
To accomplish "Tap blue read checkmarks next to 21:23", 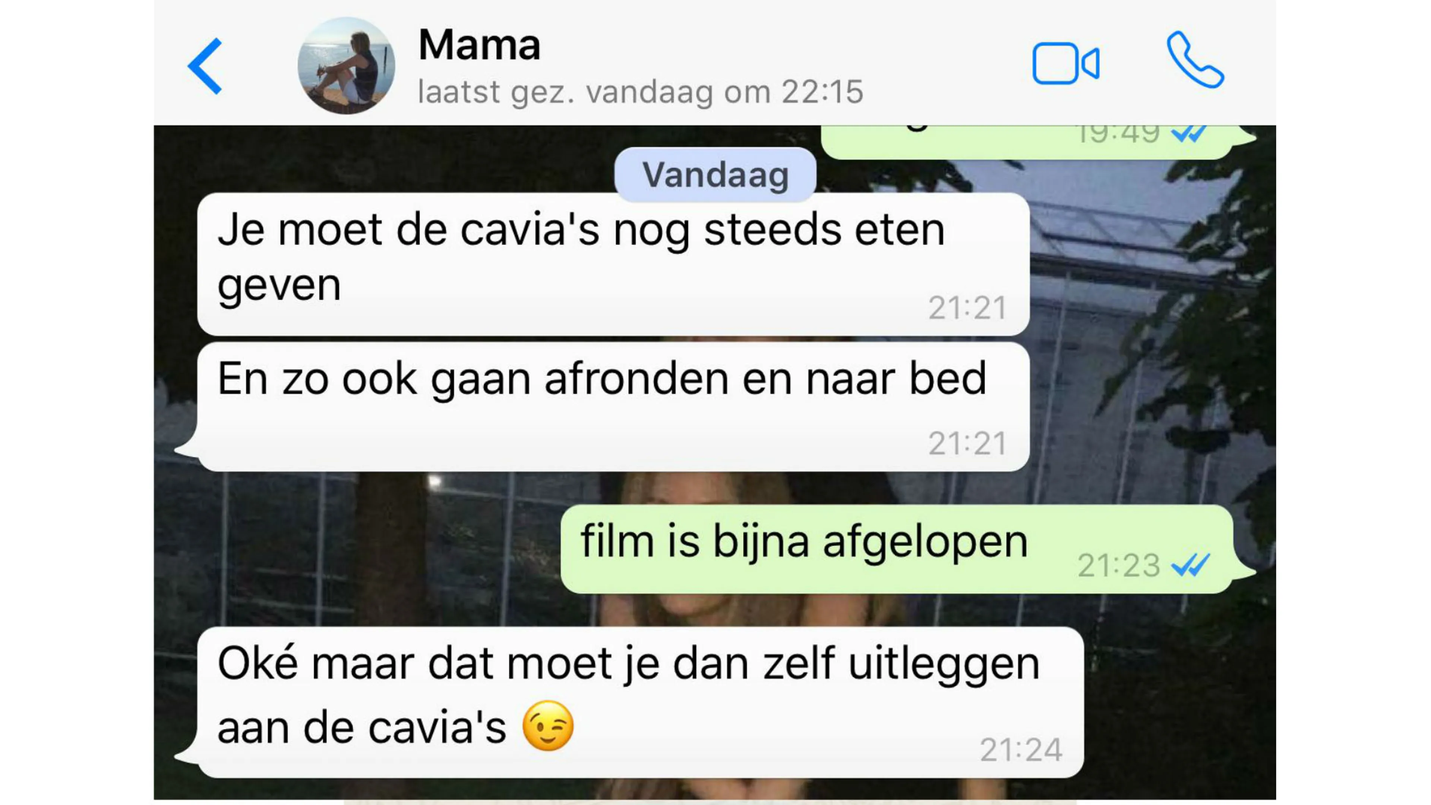I will click(x=1190, y=566).
